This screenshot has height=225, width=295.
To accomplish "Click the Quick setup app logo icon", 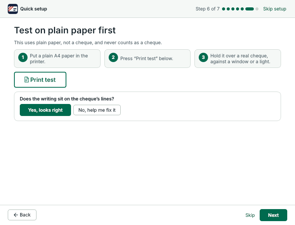I will coord(13,9).
